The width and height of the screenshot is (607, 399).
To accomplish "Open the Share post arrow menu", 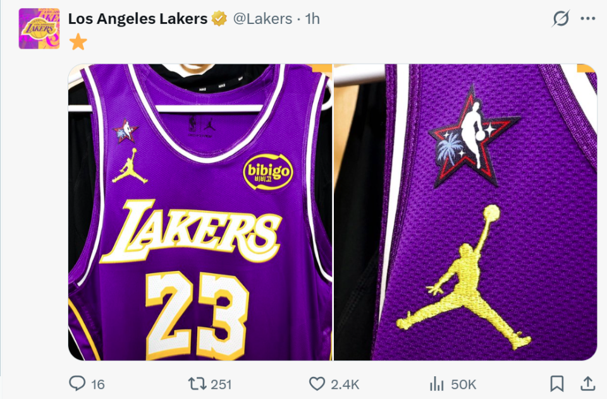I will 587,383.
